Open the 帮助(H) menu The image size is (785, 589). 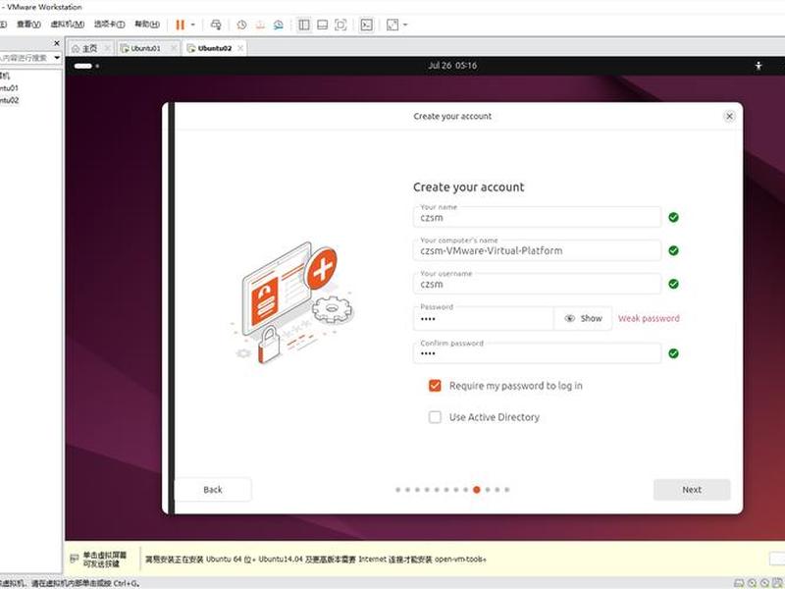point(147,24)
